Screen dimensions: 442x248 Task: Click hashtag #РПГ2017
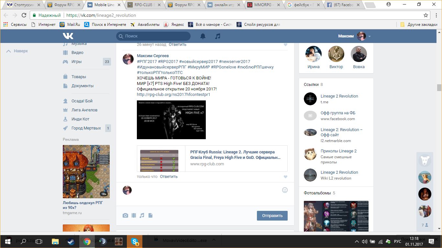coord(147,62)
